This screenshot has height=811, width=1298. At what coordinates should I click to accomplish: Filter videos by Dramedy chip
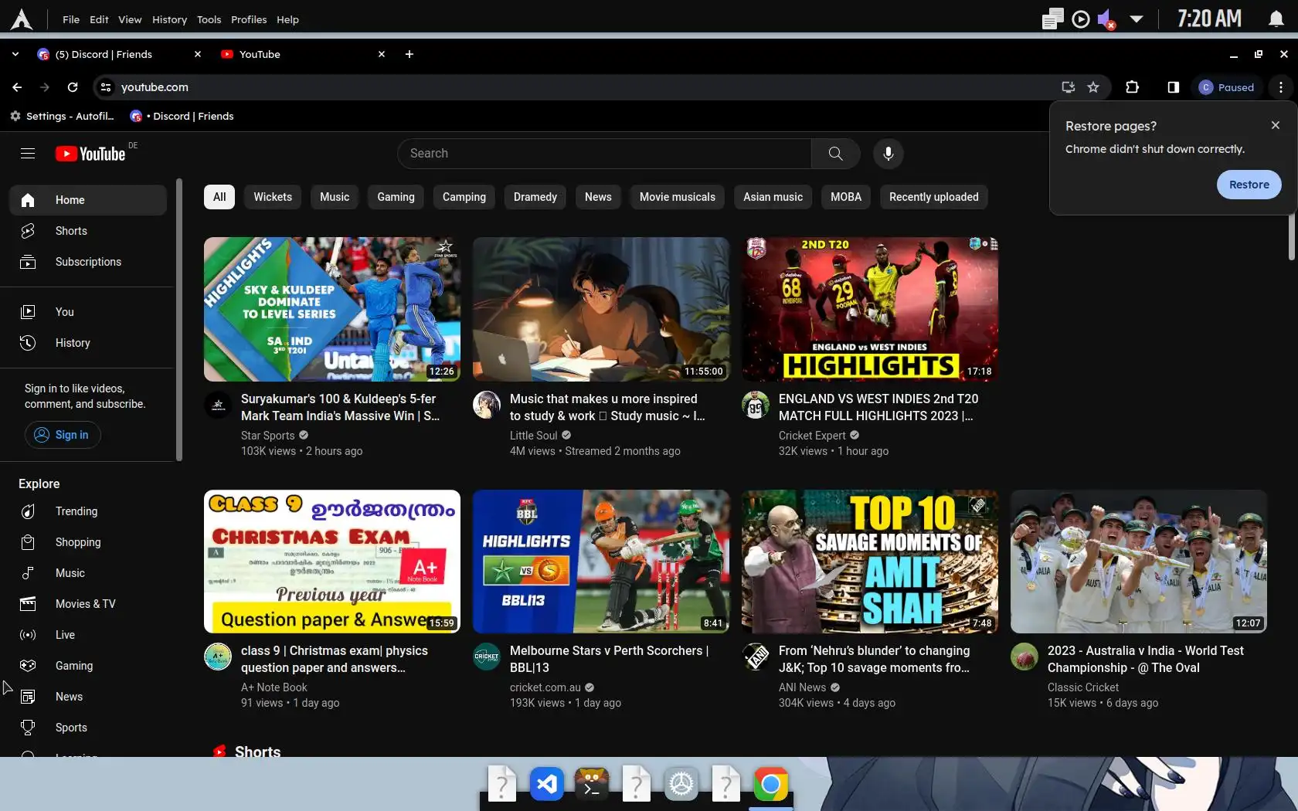[x=535, y=197]
